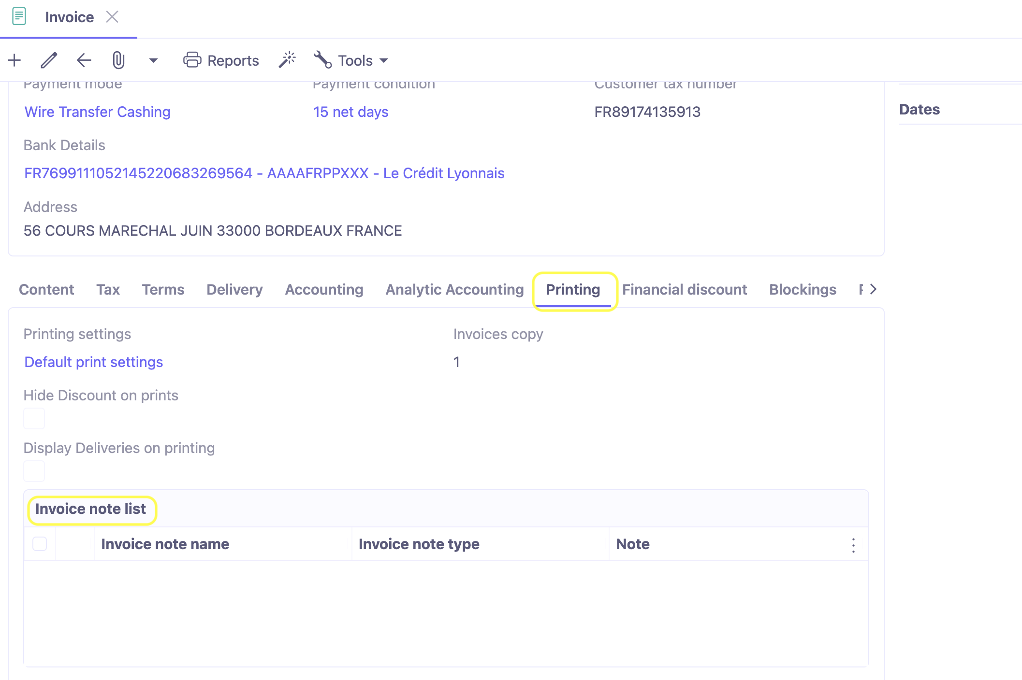This screenshot has width=1022, height=680.
Task: Switch to the Analytic Accounting tab
Action: (x=454, y=289)
